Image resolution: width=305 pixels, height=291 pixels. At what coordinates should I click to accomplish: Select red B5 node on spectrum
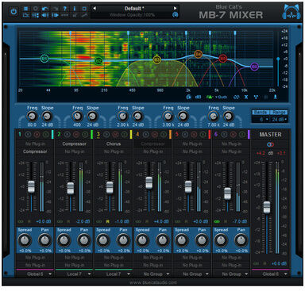pyautogui.click(x=222, y=59)
